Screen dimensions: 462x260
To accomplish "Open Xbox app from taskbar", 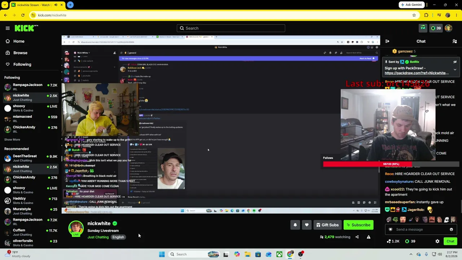I will [279, 254].
